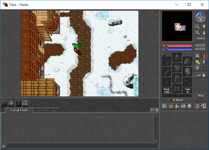Click the amulet necklace slot

point(167,62)
